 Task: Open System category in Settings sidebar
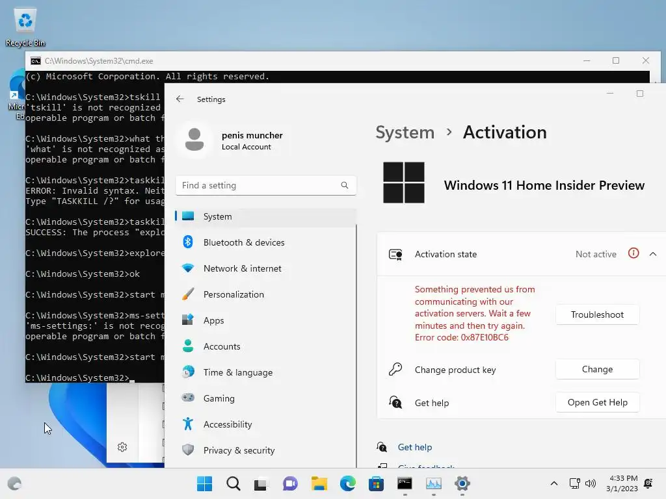click(266, 216)
